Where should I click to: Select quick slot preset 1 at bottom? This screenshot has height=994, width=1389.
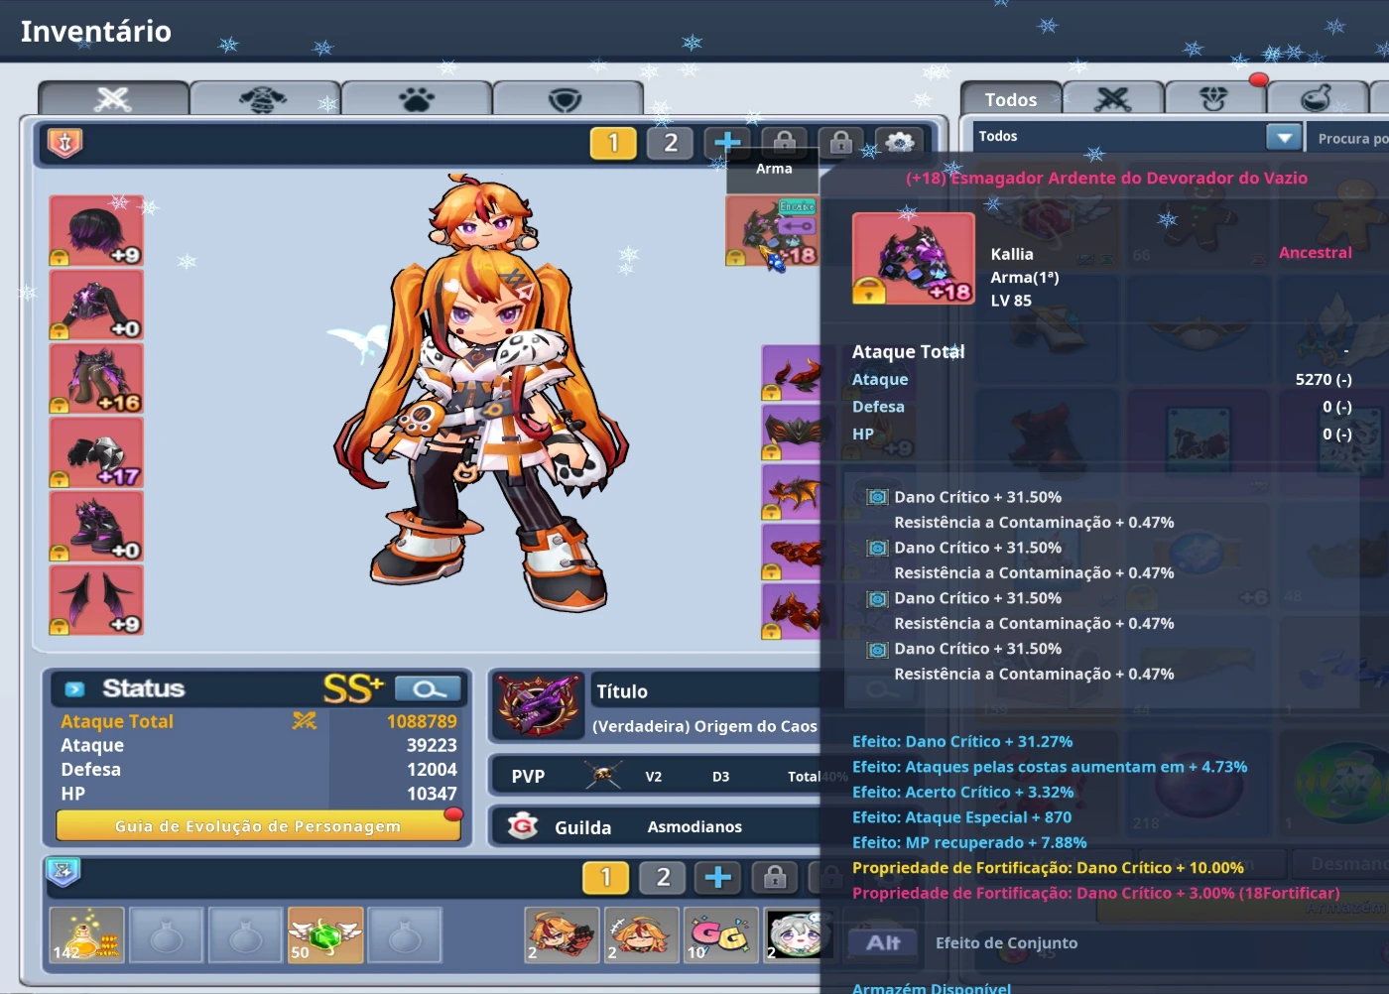[605, 877]
